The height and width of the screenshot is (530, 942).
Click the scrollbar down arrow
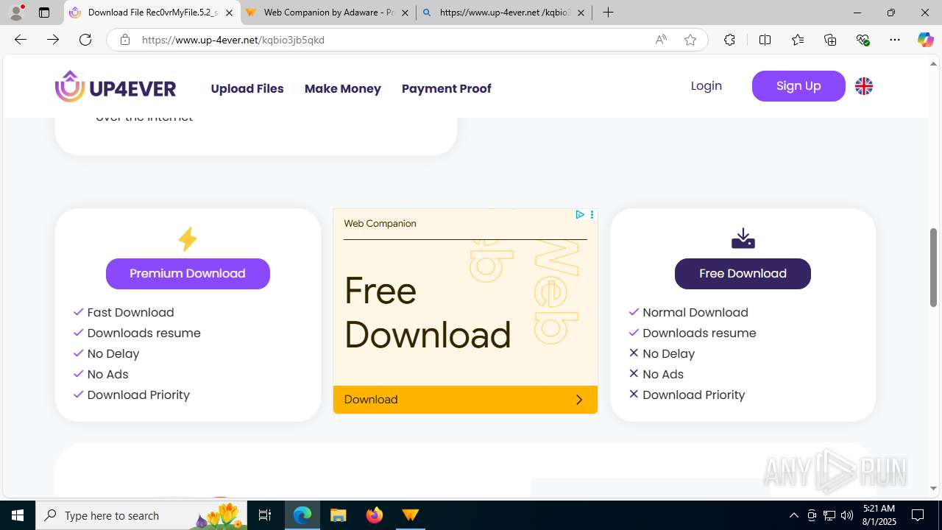(x=934, y=488)
